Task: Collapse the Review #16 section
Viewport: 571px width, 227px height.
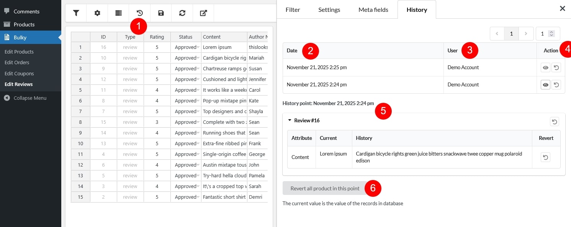Action: point(290,120)
